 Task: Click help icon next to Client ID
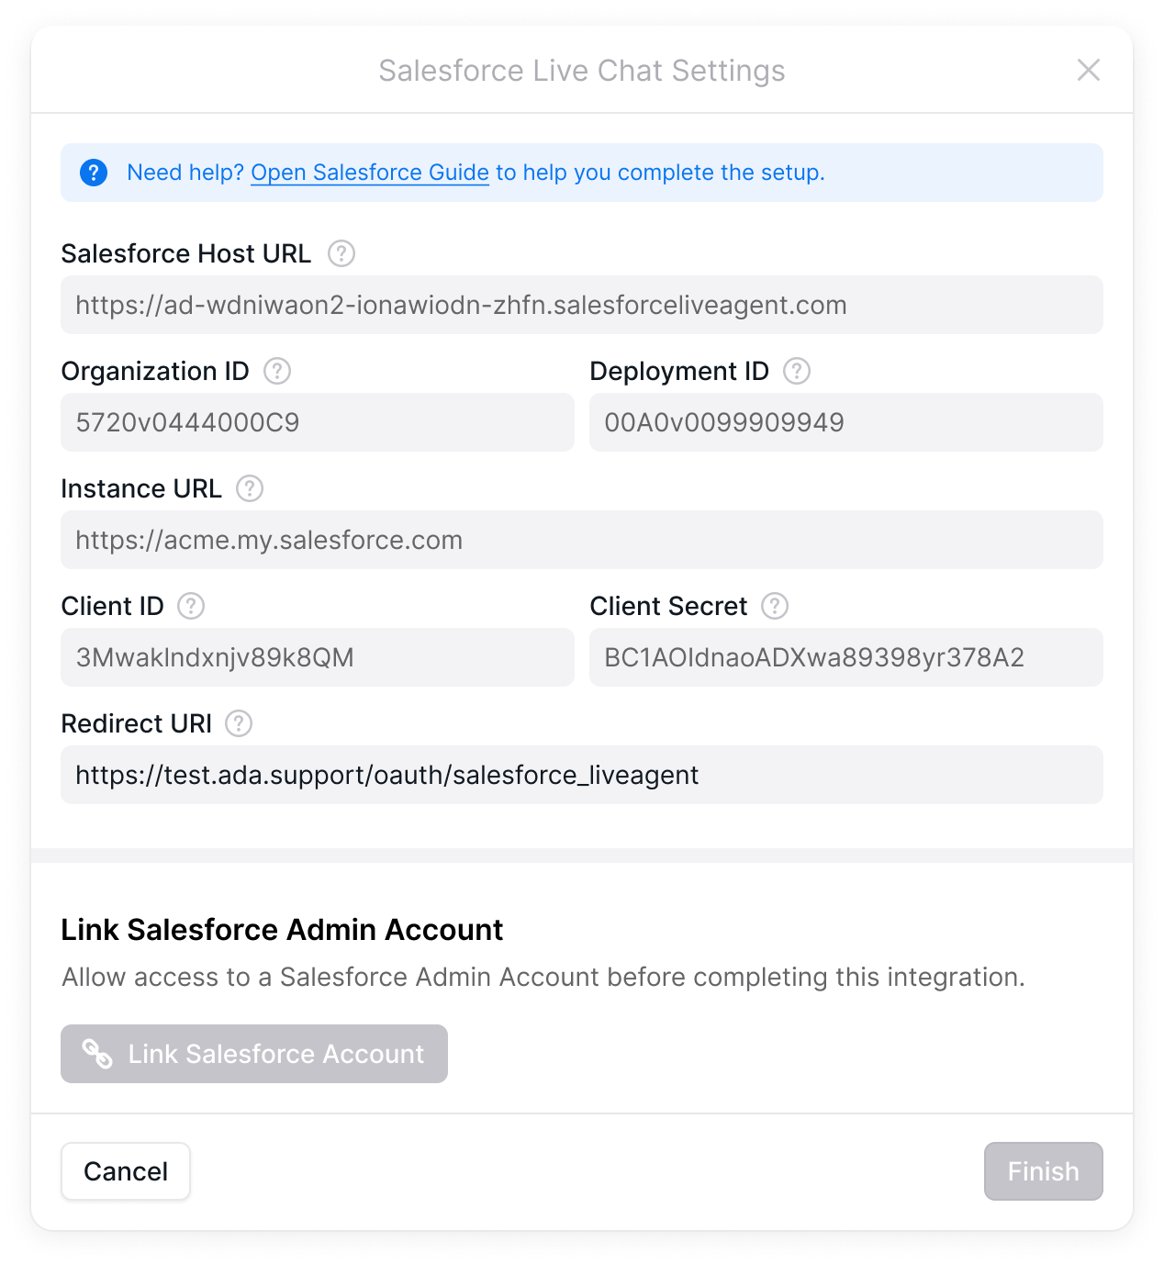191,606
